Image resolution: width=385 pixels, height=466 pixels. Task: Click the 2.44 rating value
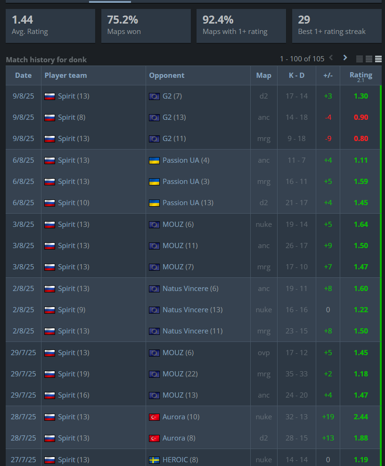pos(360,417)
